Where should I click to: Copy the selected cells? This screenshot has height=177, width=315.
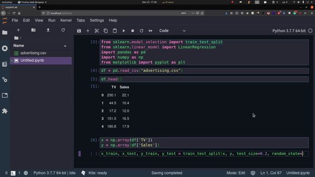pyautogui.click(x=106, y=30)
